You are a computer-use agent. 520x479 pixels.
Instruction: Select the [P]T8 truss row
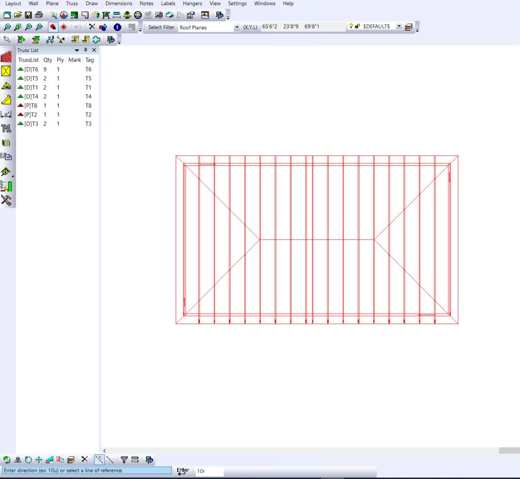point(31,105)
